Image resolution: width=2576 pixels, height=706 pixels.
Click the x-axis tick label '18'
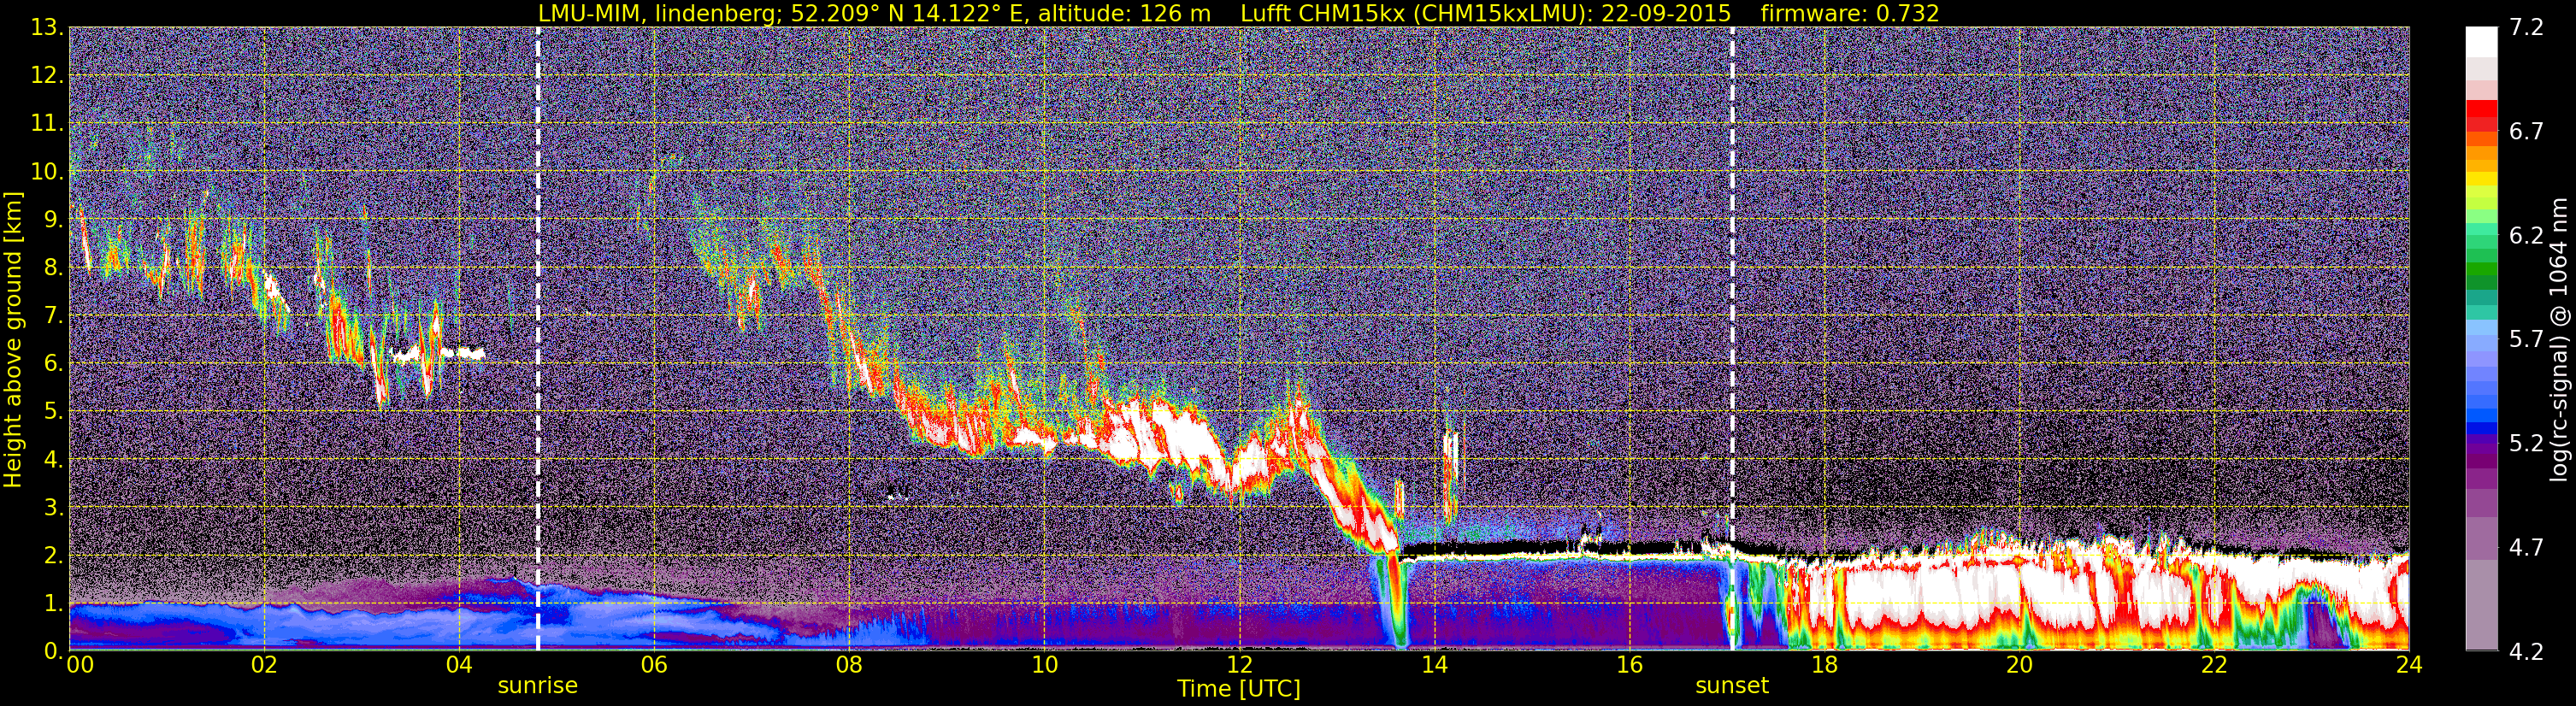click(x=1824, y=665)
